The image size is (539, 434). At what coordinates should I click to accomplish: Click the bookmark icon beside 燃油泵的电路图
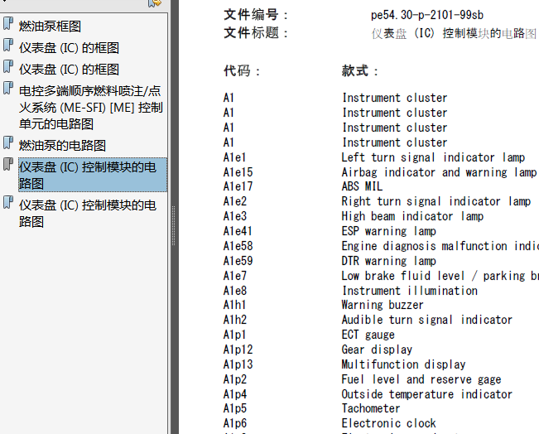pos(8,142)
